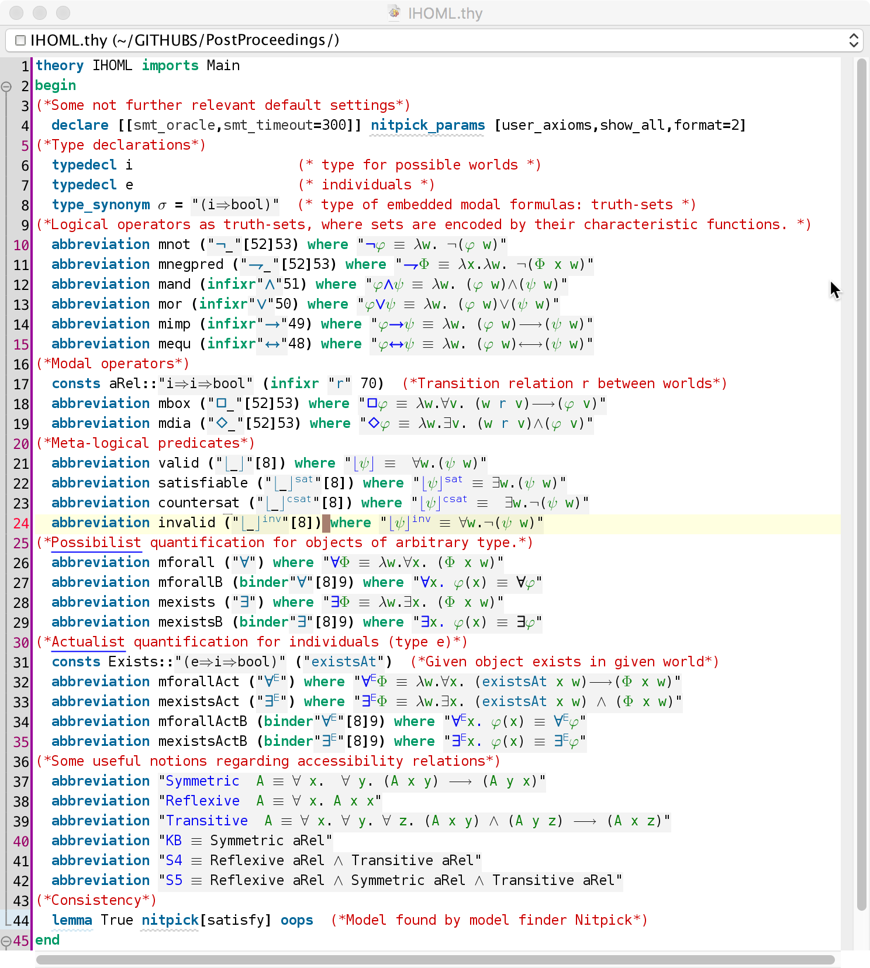The image size is (870, 968).
Task: Toggle the small checkbox before IHOML.thy buffer name
Action: coord(20,40)
